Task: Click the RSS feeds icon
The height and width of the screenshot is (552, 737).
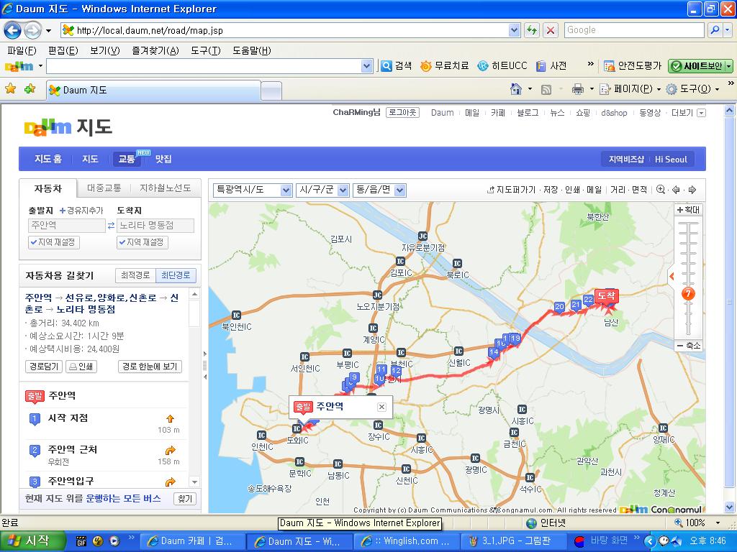Action: point(546,89)
